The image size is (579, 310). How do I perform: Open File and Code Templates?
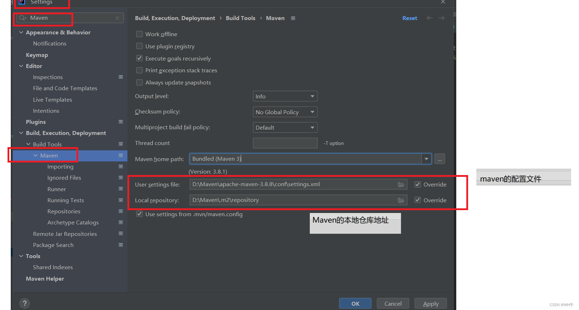(x=65, y=88)
